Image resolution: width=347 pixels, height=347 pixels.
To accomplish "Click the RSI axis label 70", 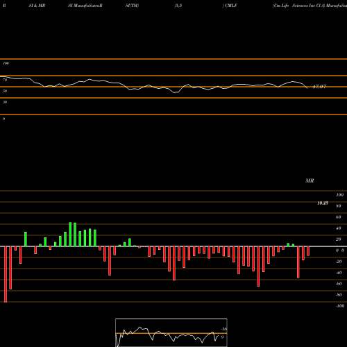I will 5,80.
